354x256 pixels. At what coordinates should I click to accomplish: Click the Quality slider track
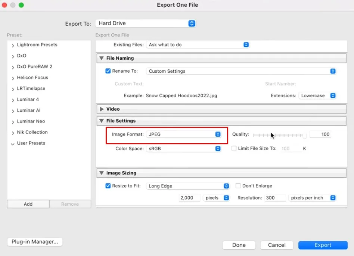pos(280,135)
